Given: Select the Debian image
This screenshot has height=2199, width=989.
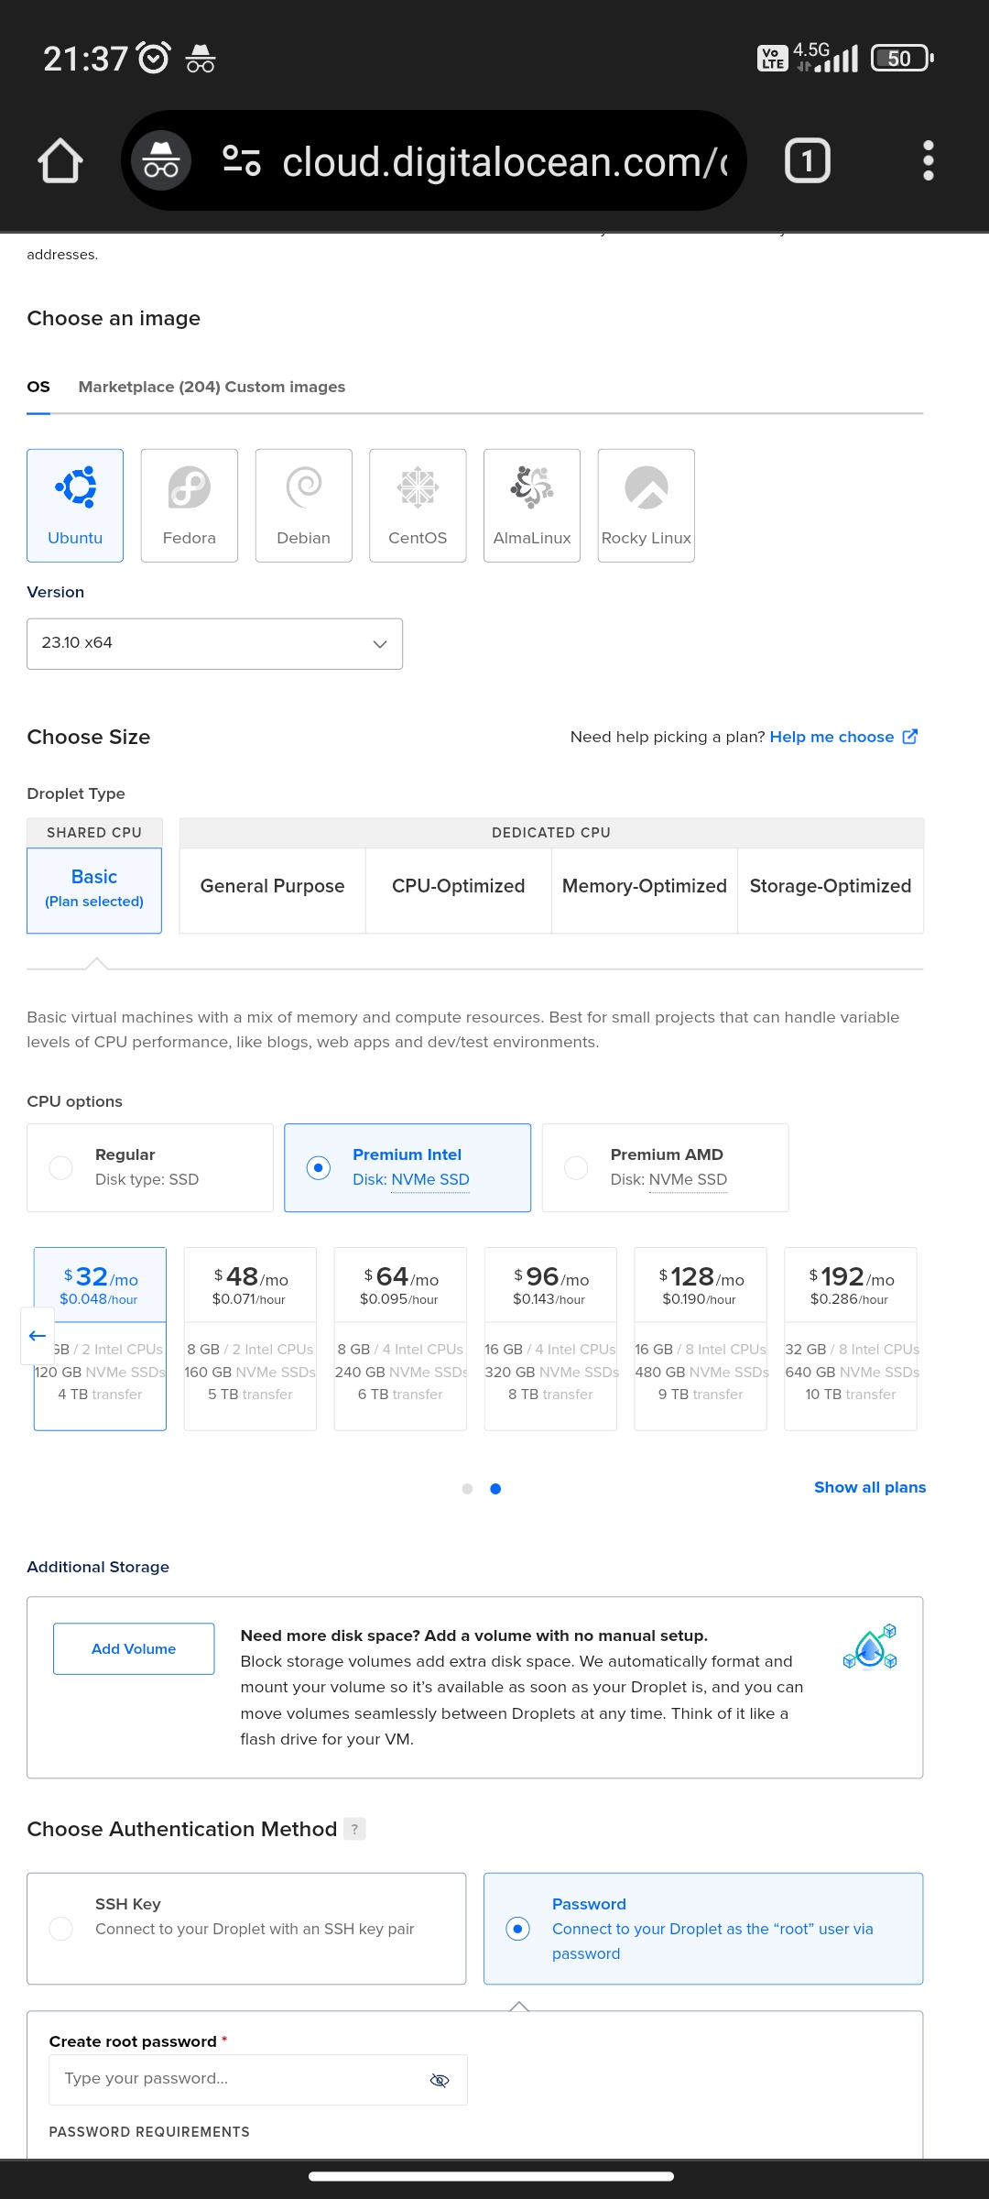Looking at the screenshot, I should pyautogui.click(x=304, y=506).
